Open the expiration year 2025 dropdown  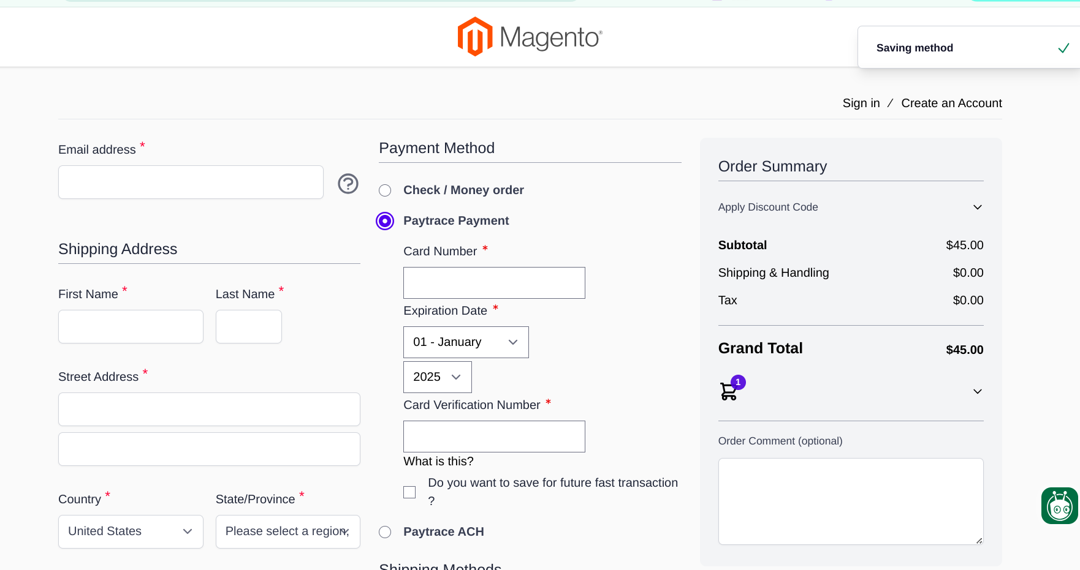tap(437, 377)
